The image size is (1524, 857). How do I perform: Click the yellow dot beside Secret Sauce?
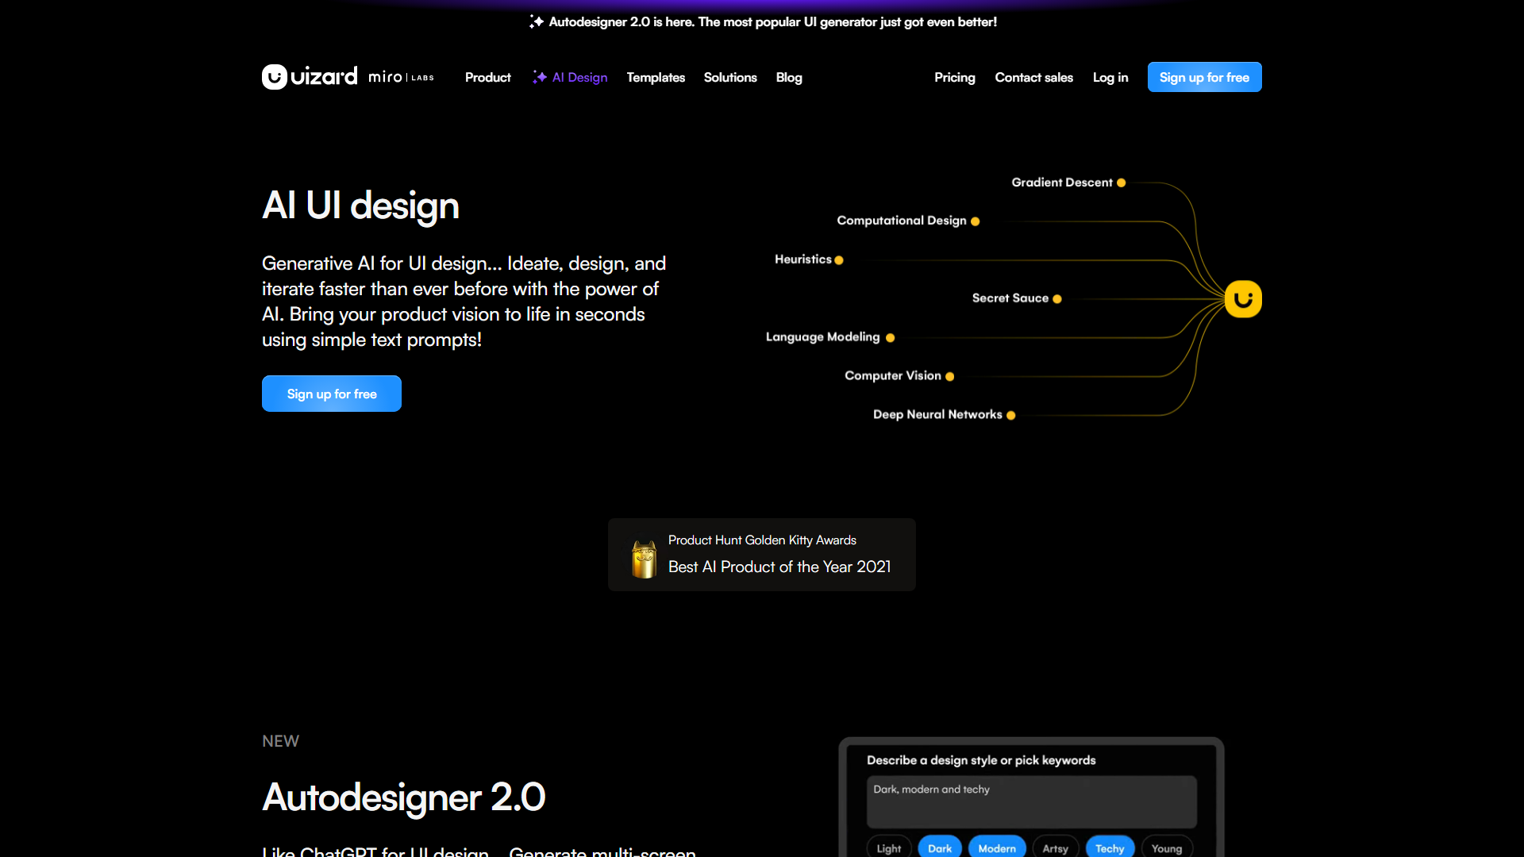[1057, 299]
